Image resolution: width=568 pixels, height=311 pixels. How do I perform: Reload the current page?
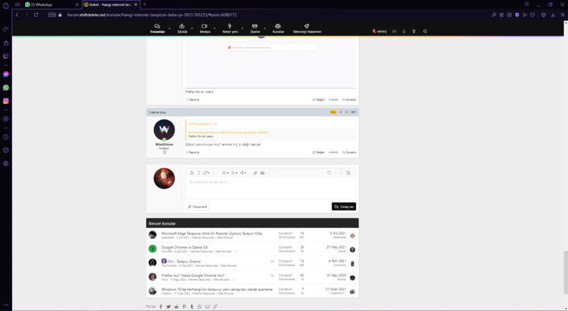36,15
